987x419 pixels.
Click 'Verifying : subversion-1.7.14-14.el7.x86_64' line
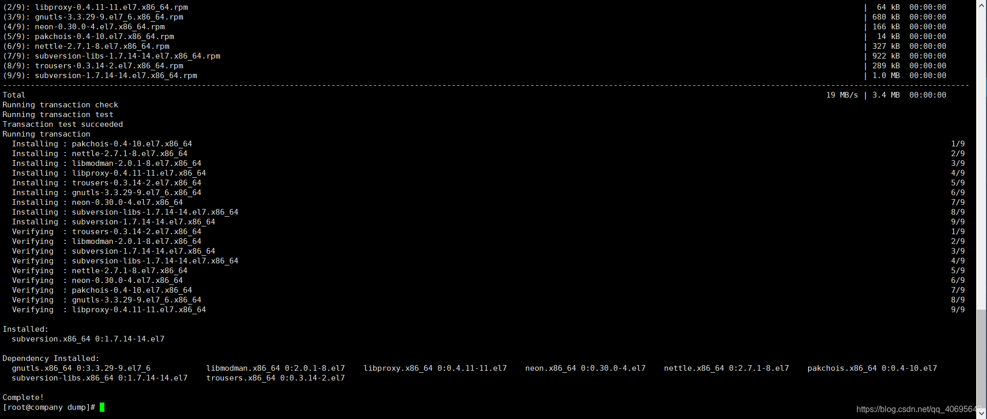[x=114, y=251]
